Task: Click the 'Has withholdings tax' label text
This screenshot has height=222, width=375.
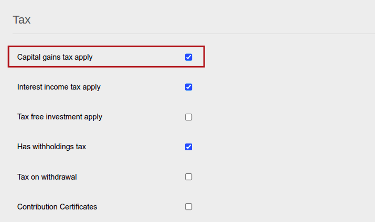Action: pyautogui.click(x=51, y=147)
